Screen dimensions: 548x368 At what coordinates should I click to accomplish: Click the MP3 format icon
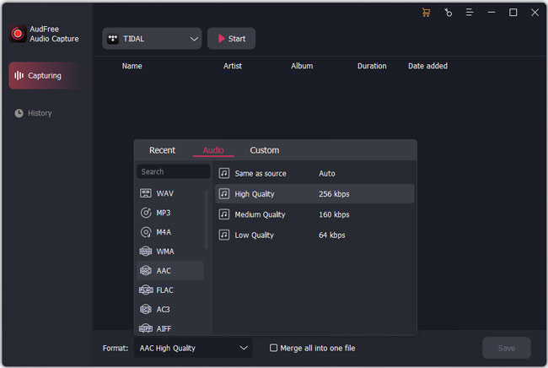pos(145,213)
